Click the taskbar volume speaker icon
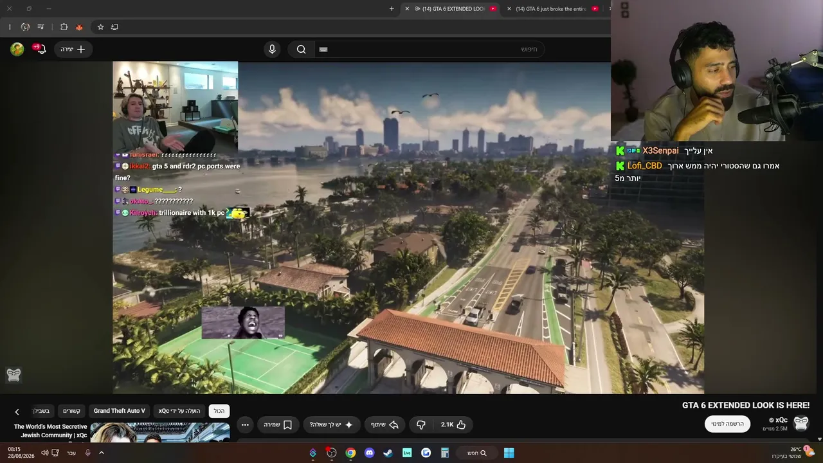The height and width of the screenshot is (463, 823). (x=44, y=453)
